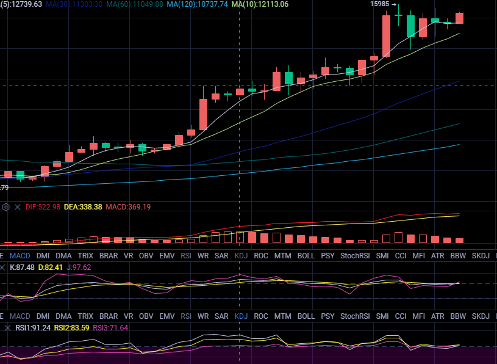Viewport: 497px width, 364px height.
Task: Select StochRSI in the KDJ-highlighted indicator row
Action: (355, 316)
